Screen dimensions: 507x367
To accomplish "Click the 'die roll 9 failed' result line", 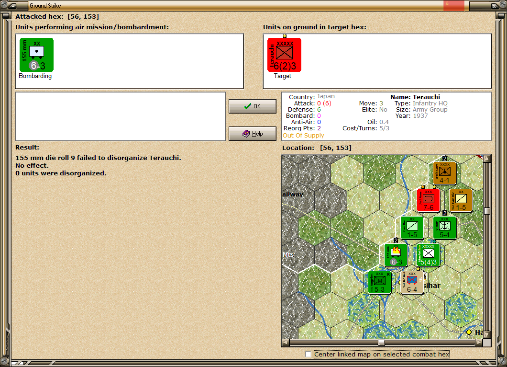I will [x=99, y=158].
